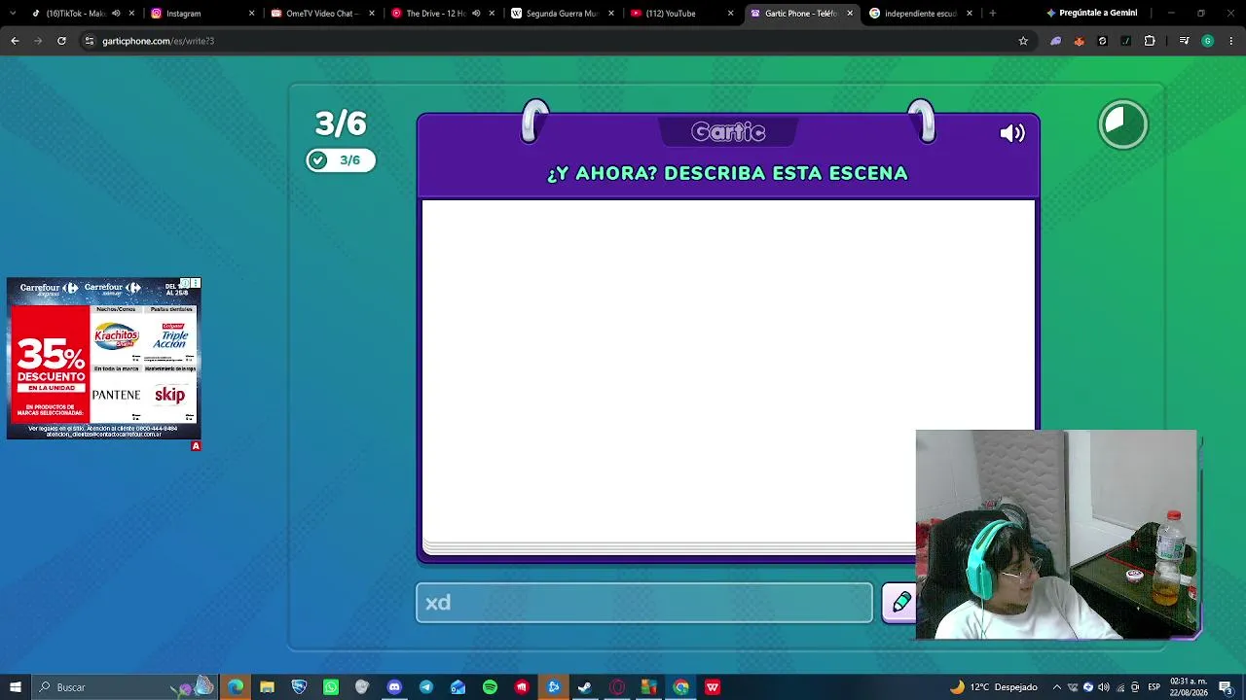Open Google Chrome from the taskbar
This screenshot has width=1246, height=700.
point(680,687)
